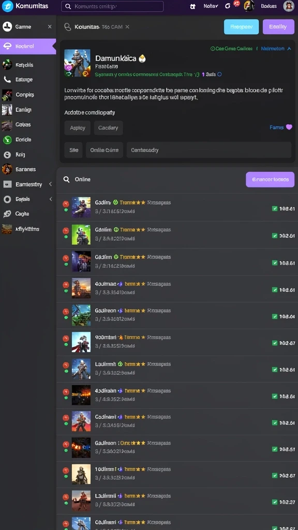Toggle the green checkbox on Godfry row
The height and width of the screenshot is (530, 298).
(x=275, y=209)
